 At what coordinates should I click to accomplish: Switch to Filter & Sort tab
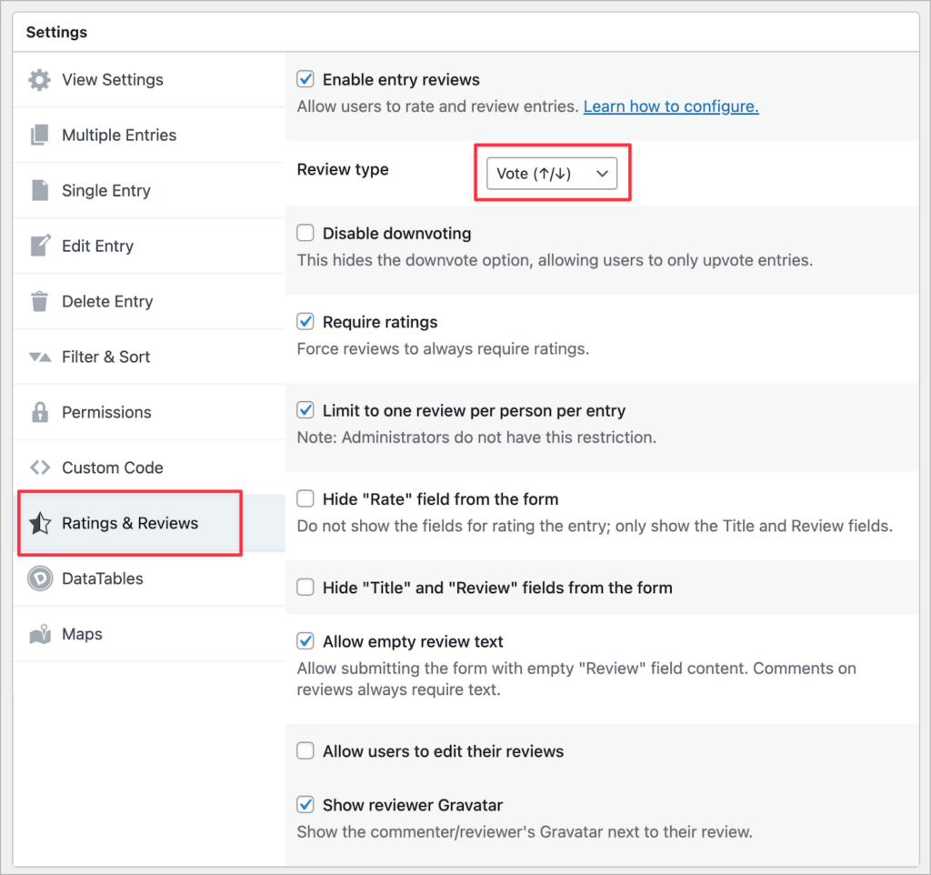tap(149, 357)
